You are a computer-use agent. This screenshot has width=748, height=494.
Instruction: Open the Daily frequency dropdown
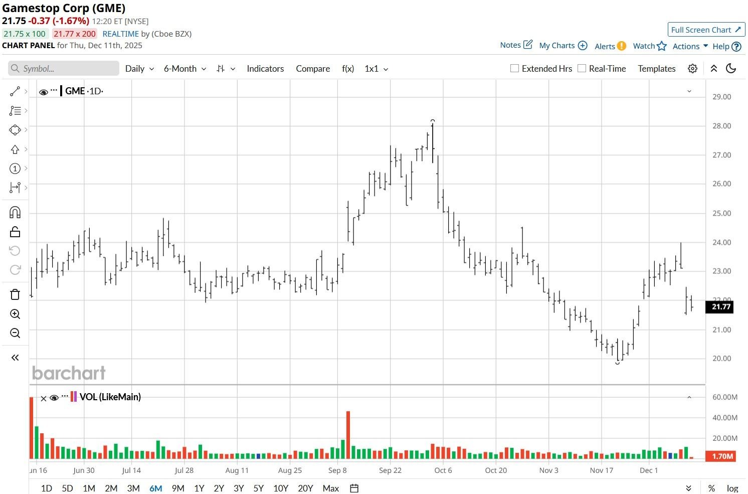pyautogui.click(x=139, y=69)
